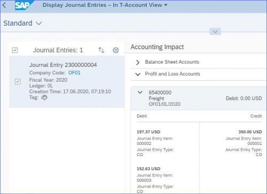Click the Debit column header

point(142,116)
